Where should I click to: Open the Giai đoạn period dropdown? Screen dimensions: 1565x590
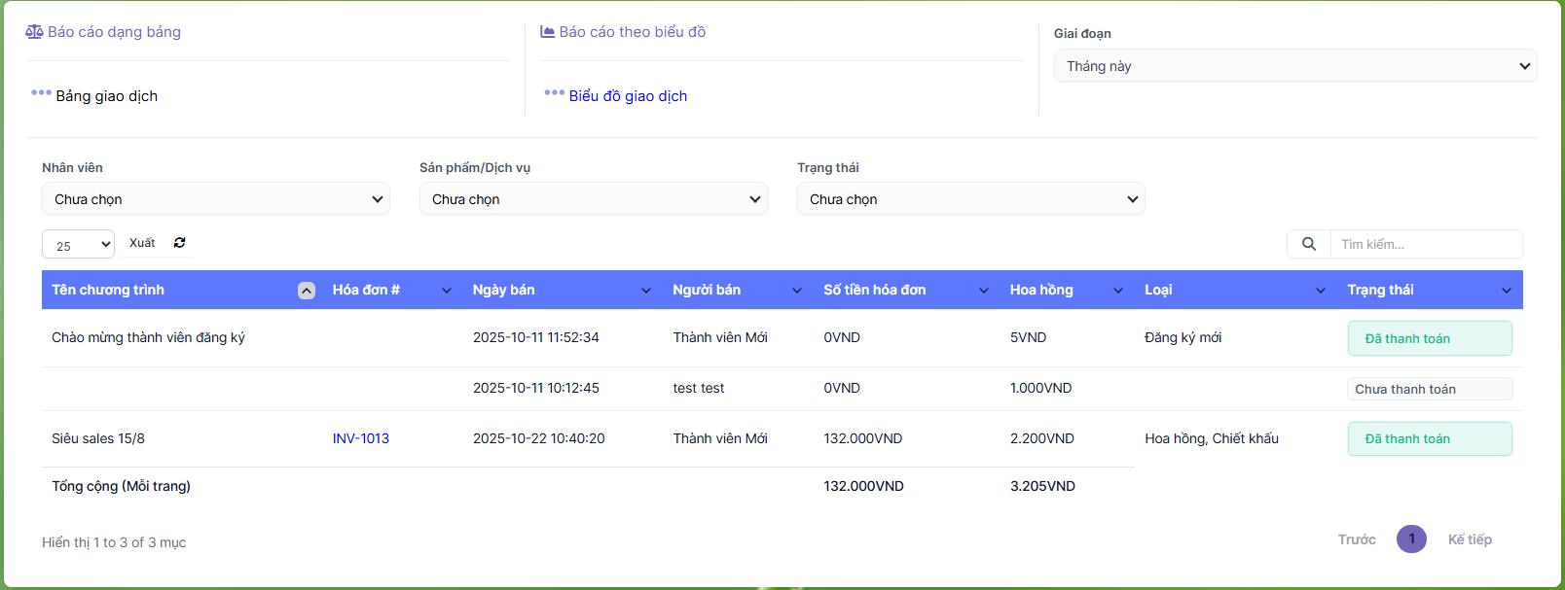click(1294, 66)
